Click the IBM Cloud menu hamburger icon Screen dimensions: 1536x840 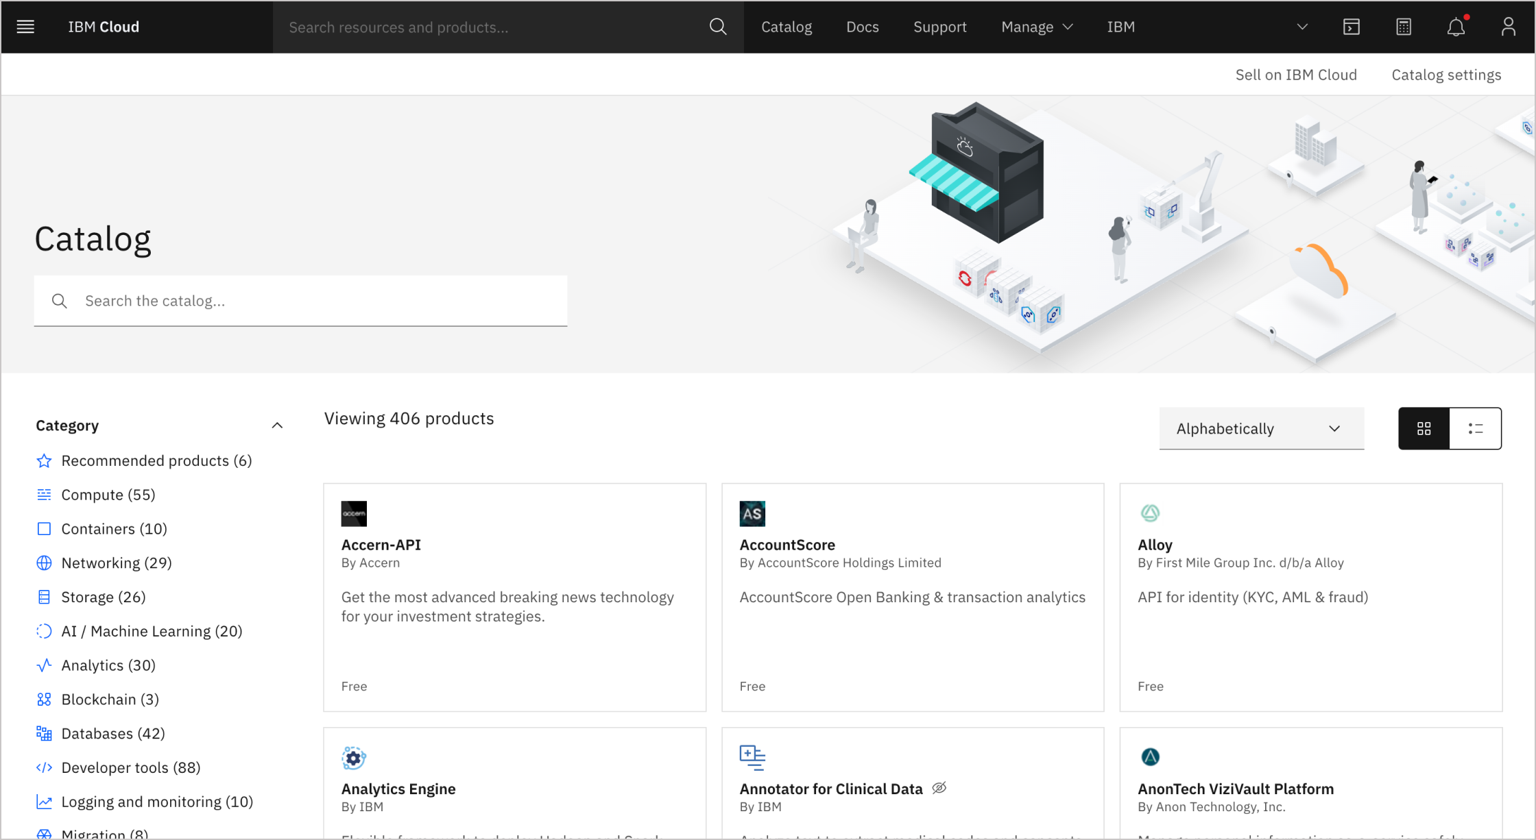coord(25,26)
